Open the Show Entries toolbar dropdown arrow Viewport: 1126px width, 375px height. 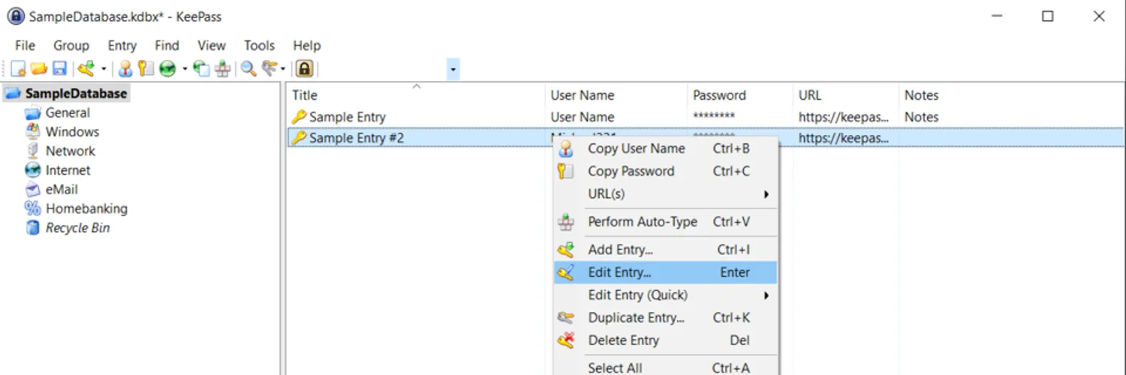pos(283,70)
